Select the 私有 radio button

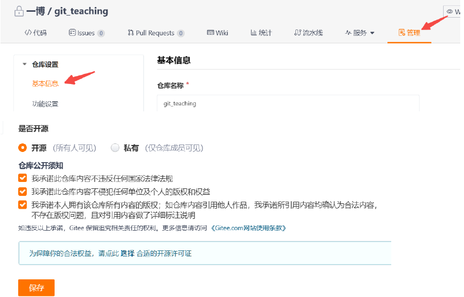115,148
